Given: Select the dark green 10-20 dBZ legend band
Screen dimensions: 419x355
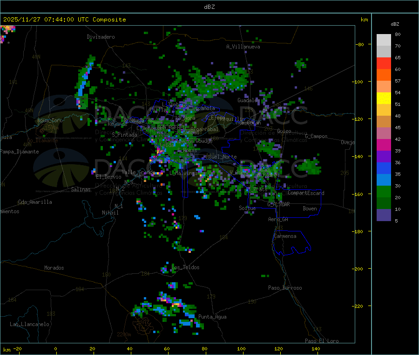Looking at the screenshot, I should pos(384,203).
